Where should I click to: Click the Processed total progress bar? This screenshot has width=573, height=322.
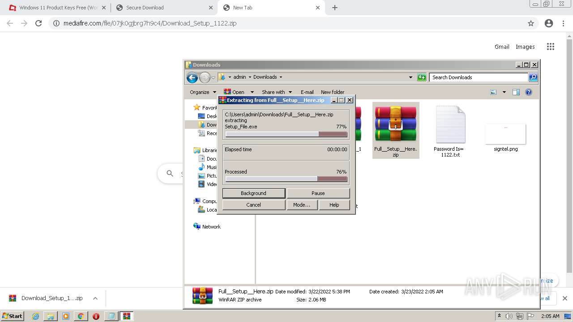point(286,179)
